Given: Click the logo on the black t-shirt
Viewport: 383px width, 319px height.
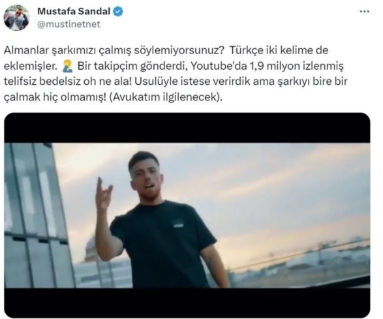Looking at the screenshot, I should point(178,224).
